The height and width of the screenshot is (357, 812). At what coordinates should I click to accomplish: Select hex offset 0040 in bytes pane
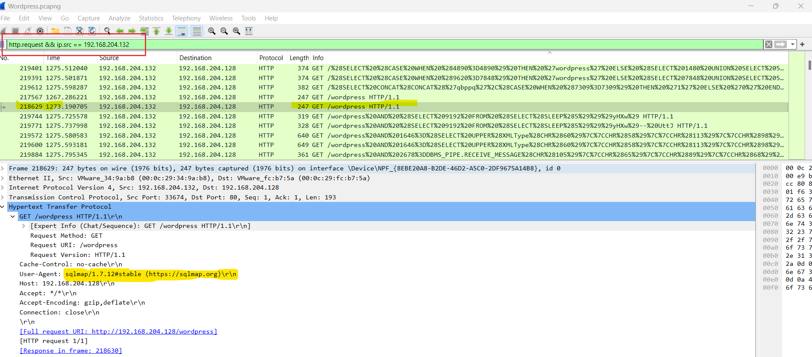[x=770, y=200]
